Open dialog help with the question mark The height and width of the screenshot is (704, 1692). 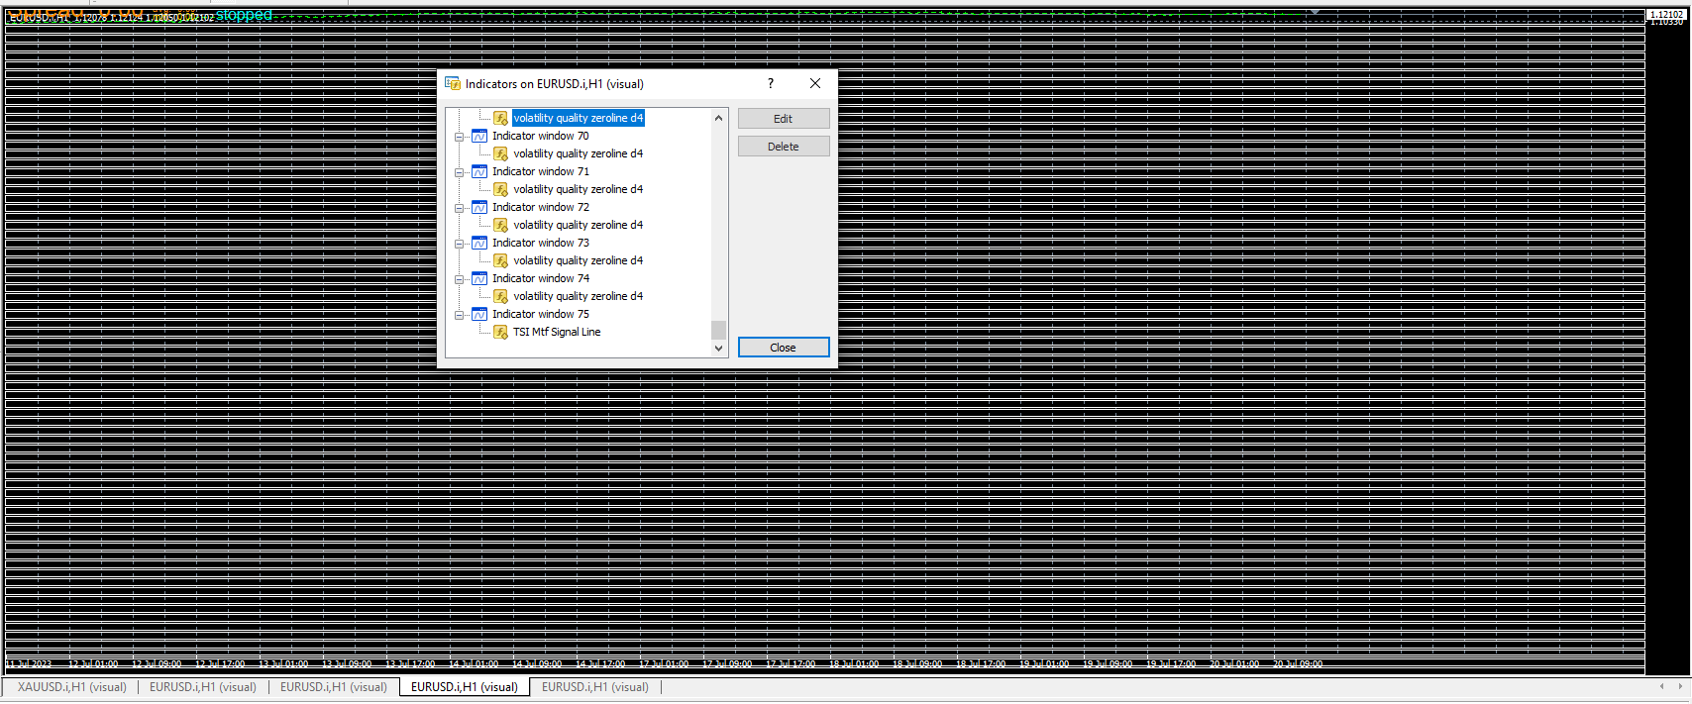[x=771, y=84]
